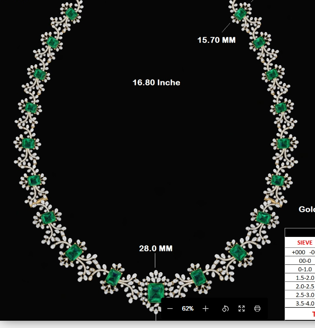The width and height of the screenshot is (315, 328).
Task: Click the 16.80 Inche length label
Action: [156, 83]
